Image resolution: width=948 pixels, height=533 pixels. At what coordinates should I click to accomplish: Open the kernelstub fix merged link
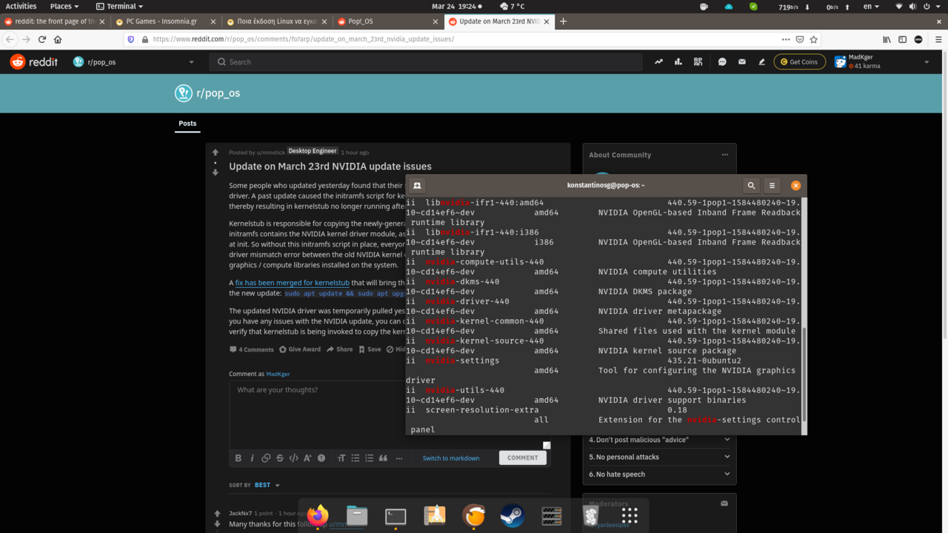coord(292,283)
